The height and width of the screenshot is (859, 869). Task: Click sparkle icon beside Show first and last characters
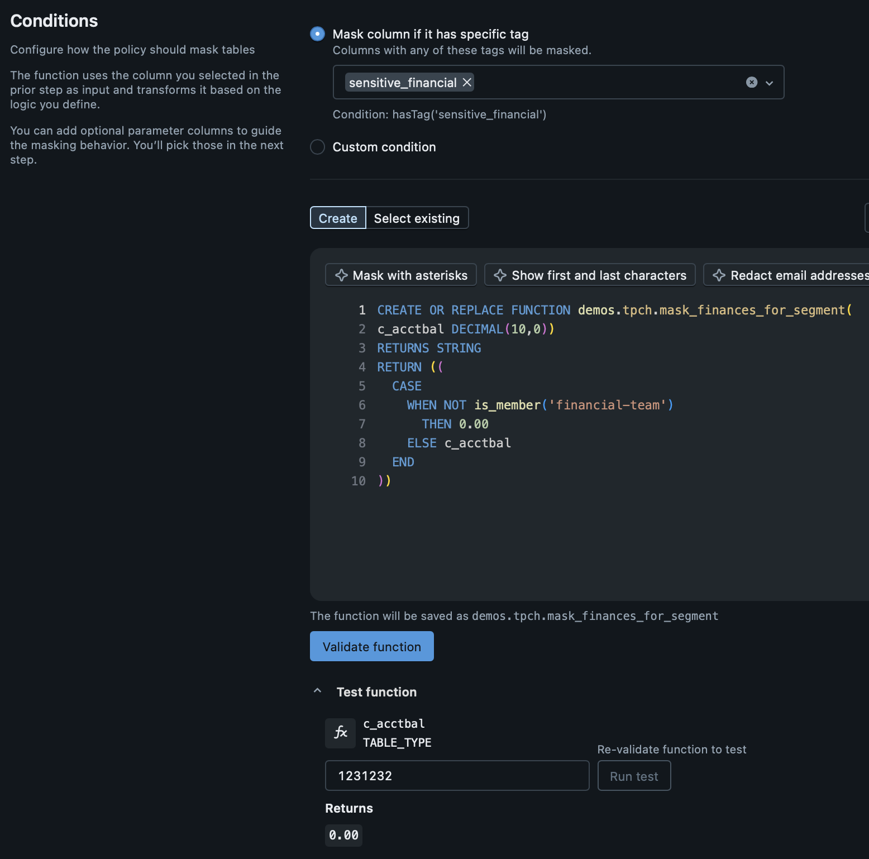500,275
